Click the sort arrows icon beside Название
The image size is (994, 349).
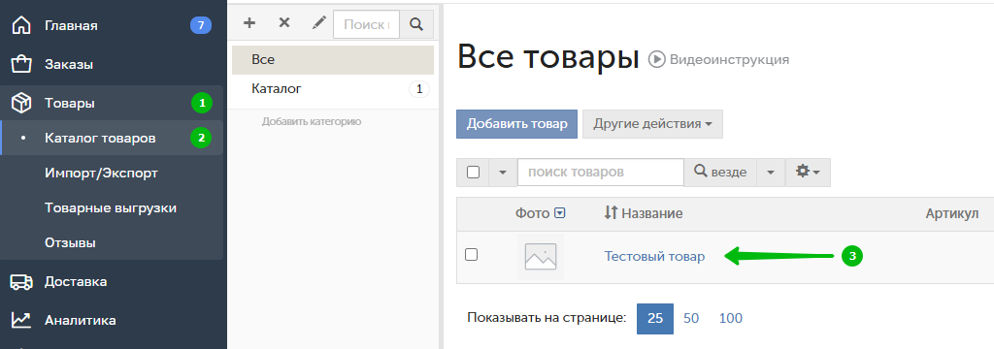tap(611, 213)
